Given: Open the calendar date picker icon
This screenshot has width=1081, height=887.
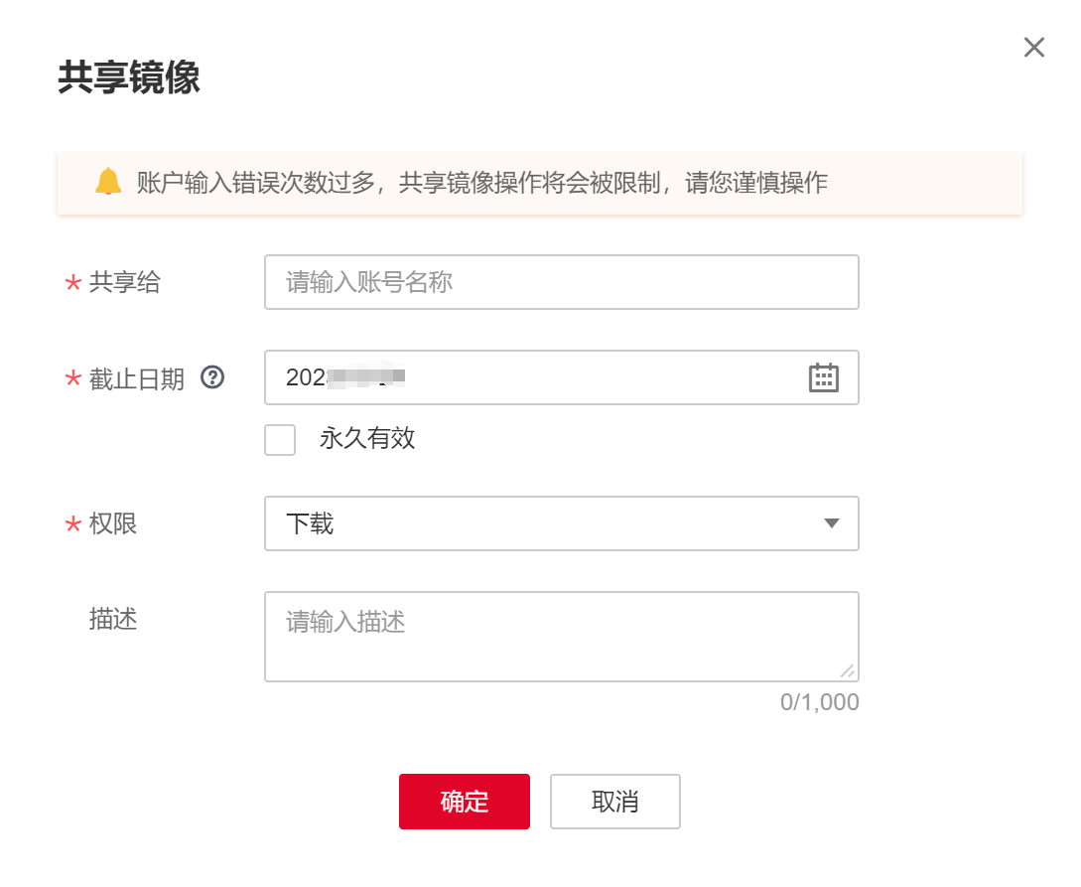Looking at the screenshot, I should click(x=824, y=377).
